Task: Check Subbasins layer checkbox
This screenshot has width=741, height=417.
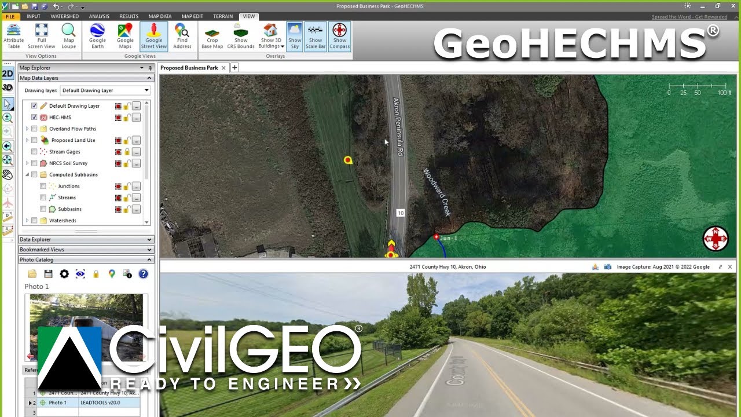Action: point(43,209)
